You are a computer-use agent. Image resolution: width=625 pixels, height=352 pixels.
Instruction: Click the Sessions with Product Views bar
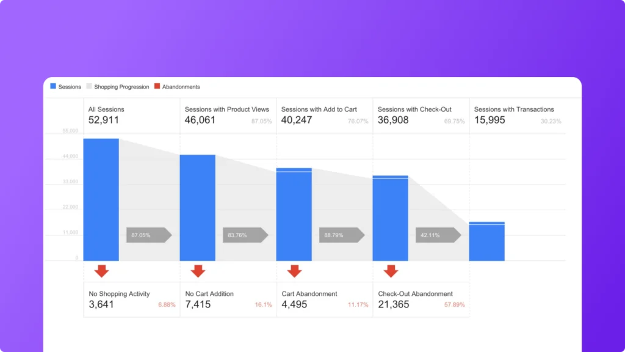point(198,208)
